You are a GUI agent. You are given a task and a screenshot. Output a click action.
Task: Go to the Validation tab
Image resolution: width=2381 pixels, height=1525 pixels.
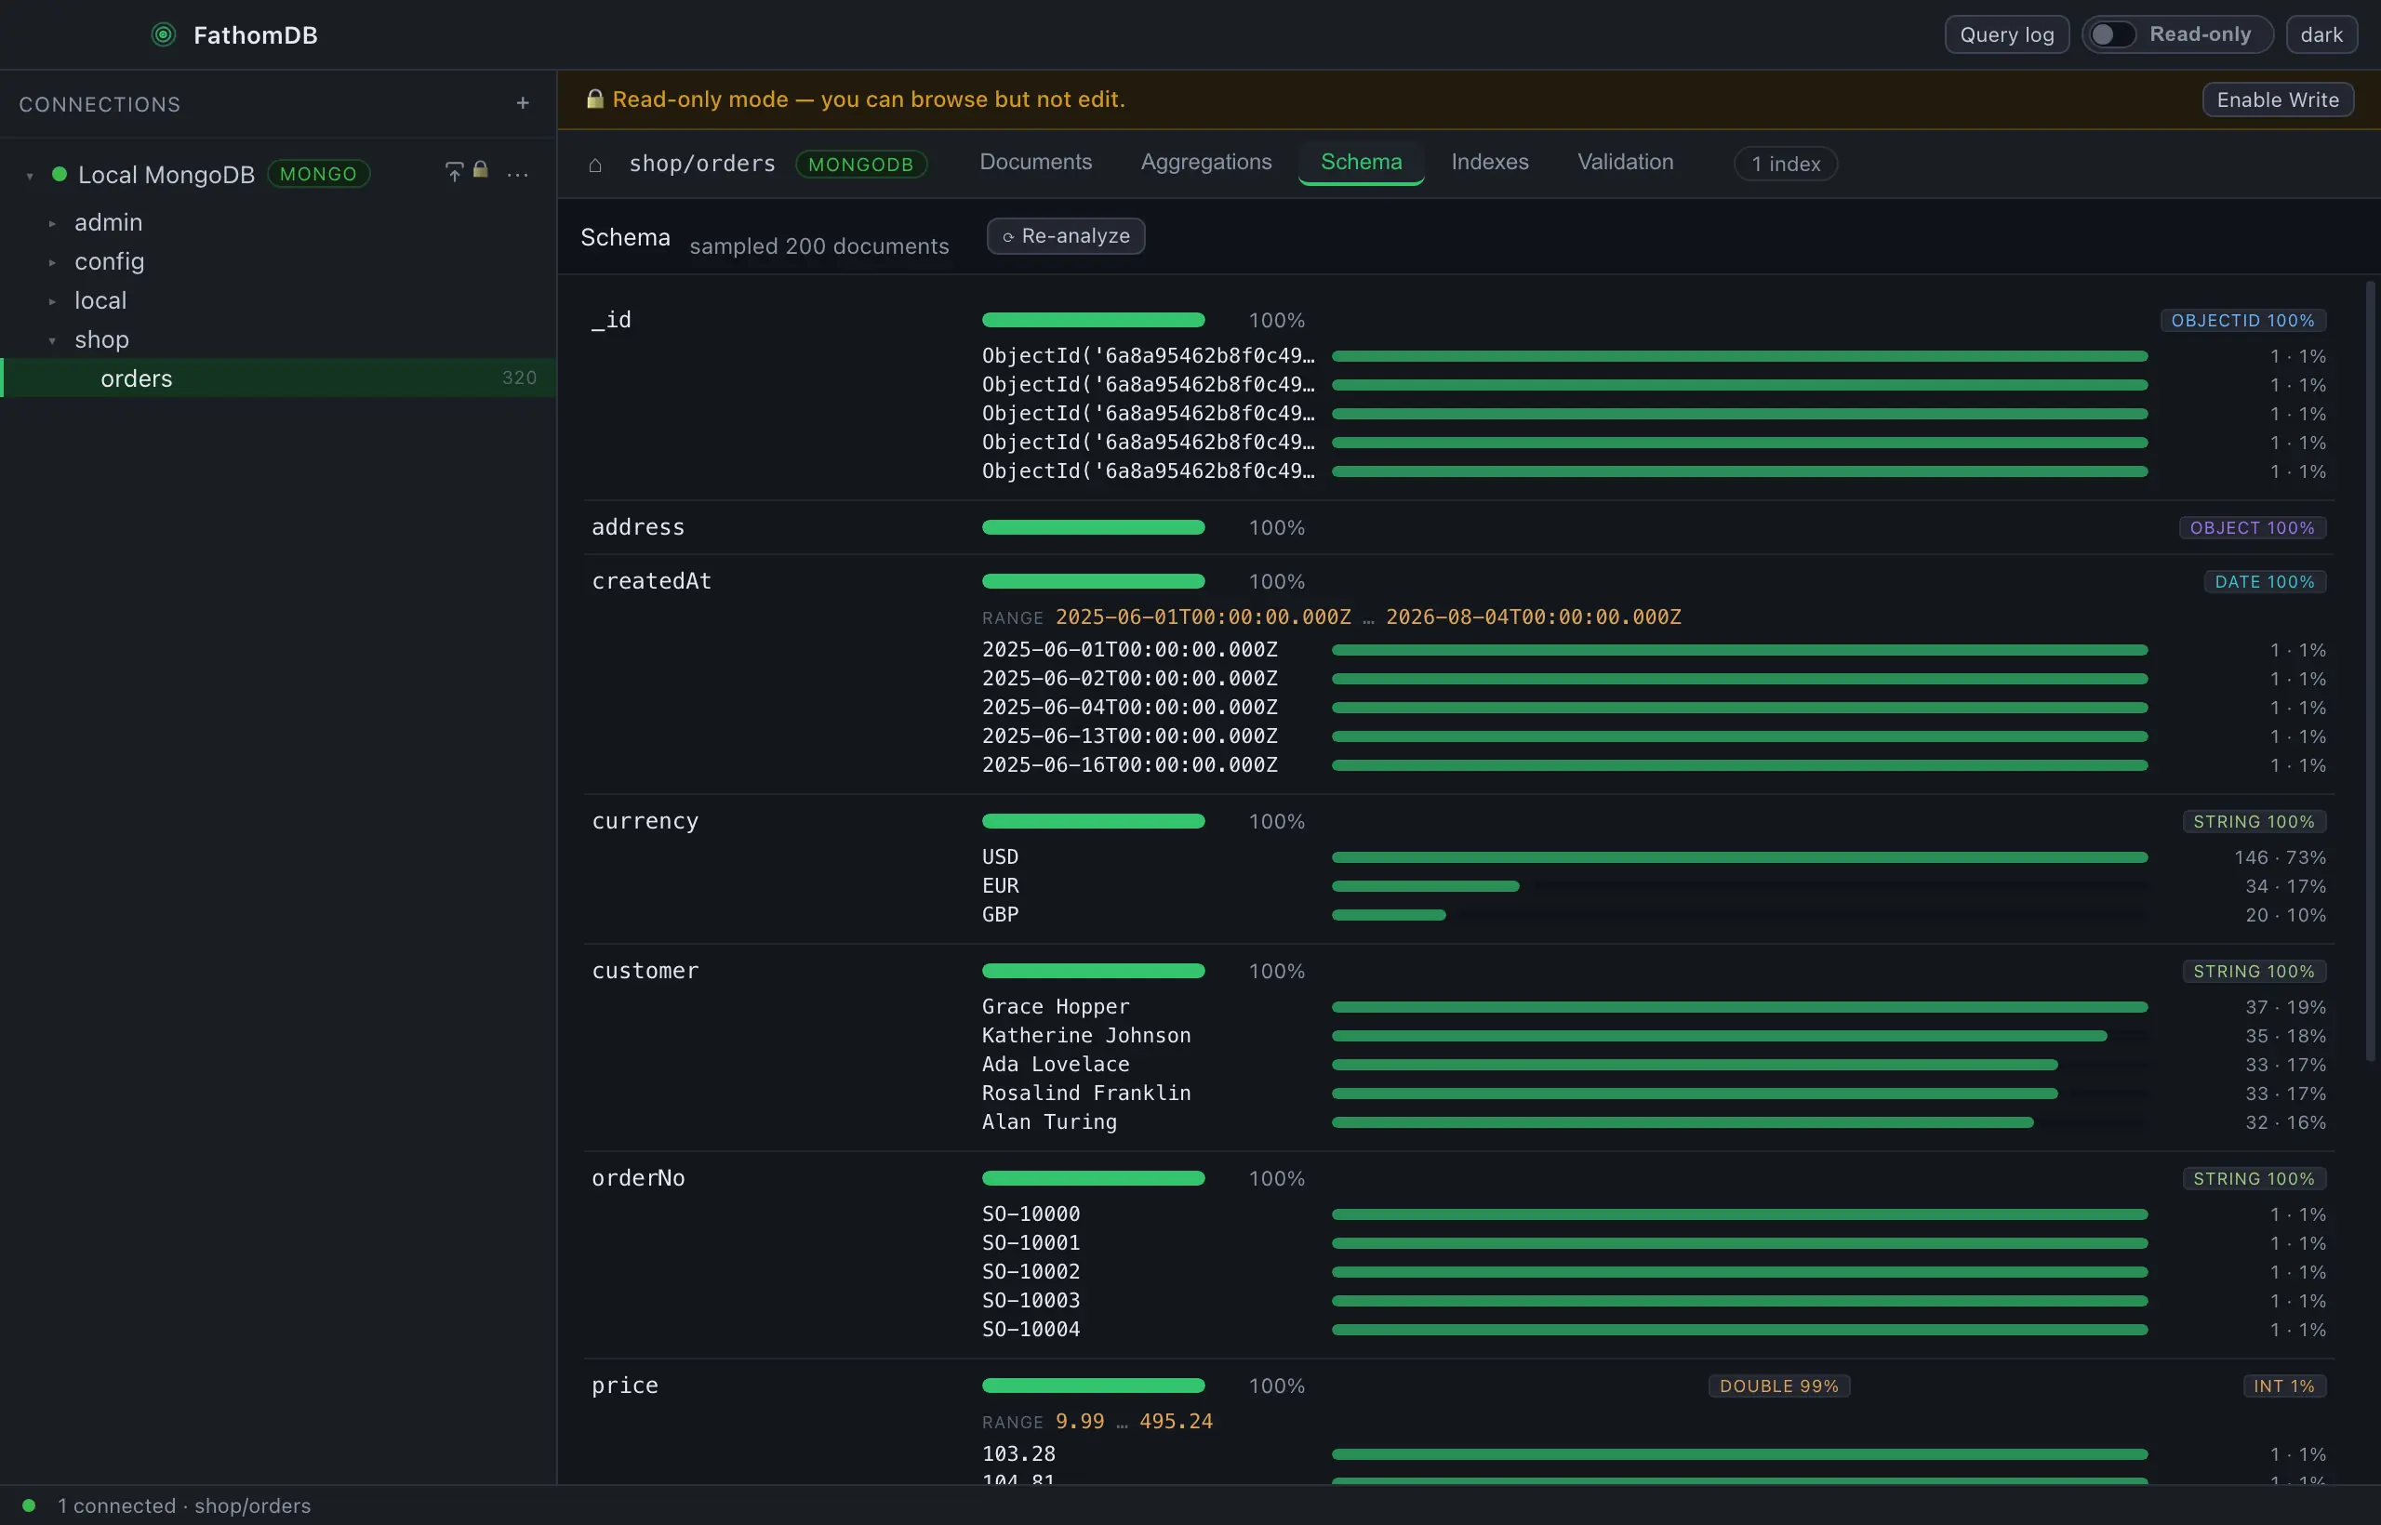coord(1625,163)
